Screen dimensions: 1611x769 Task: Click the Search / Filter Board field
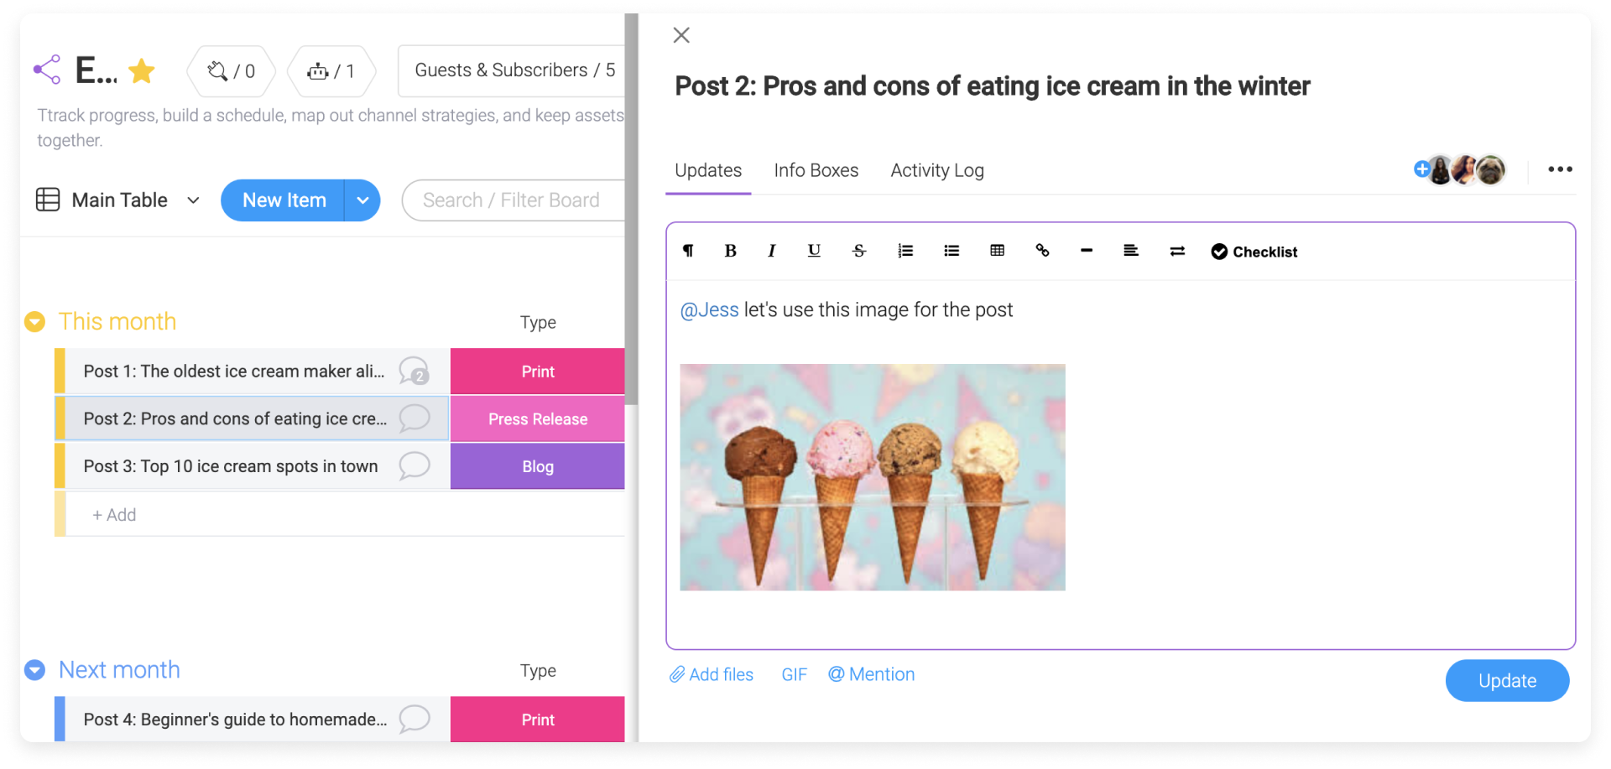[x=514, y=200]
